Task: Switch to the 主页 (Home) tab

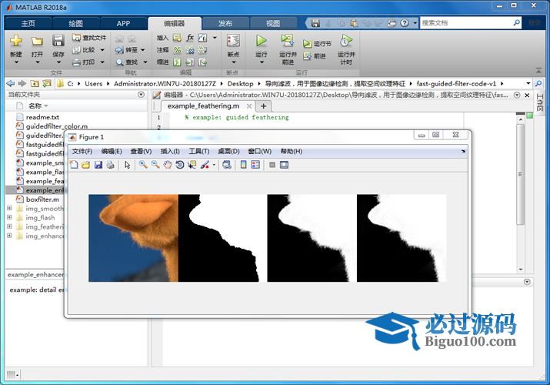Action: tap(28, 24)
